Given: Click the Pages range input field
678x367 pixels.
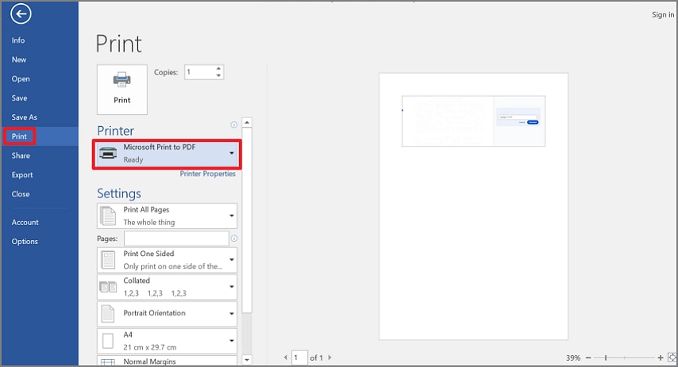Looking at the screenshot, I should click(x=176, y=239).
